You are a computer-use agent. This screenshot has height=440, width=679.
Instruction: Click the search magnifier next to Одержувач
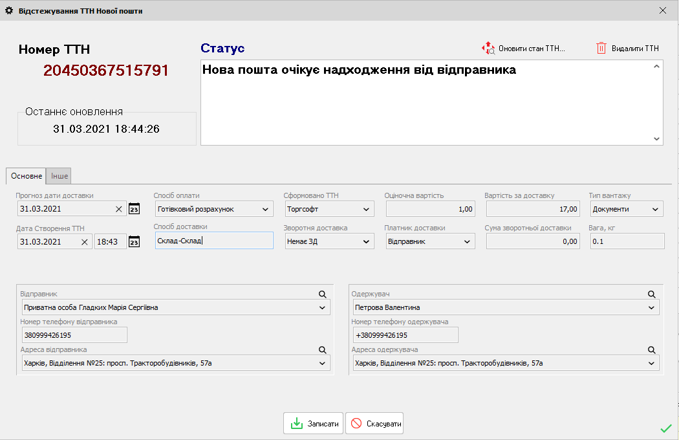pyautogui.click(x=652, y=294)
